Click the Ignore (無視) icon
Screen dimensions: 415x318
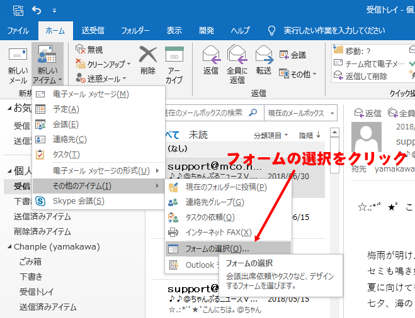pyautogui.click(x=80, y=50)
